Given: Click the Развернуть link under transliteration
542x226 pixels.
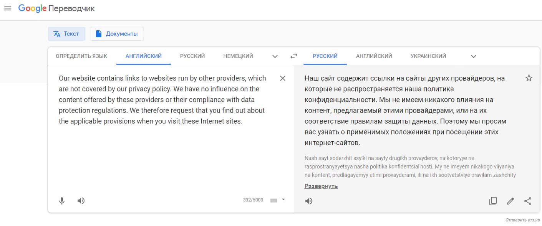Looking at the screenshot, I should point(321,186).
